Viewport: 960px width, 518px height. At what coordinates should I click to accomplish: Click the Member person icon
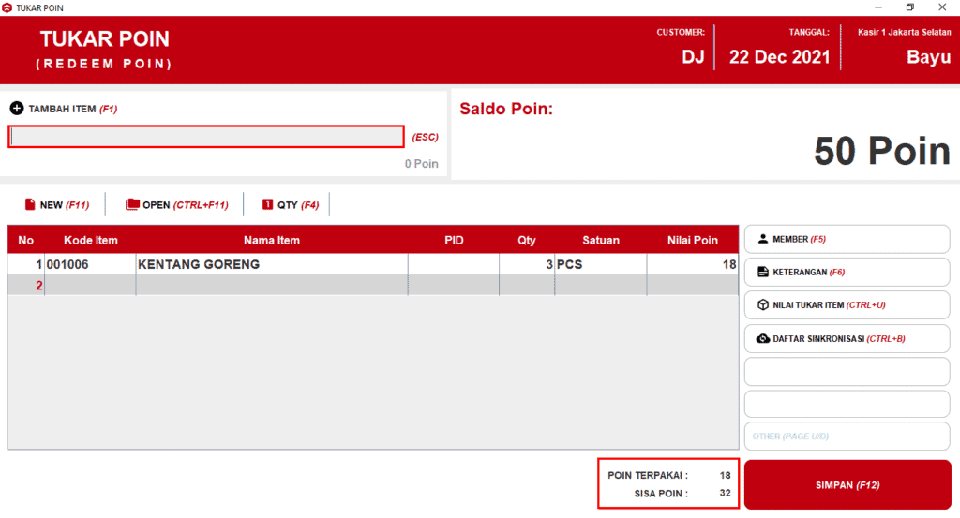click(762, 239)
